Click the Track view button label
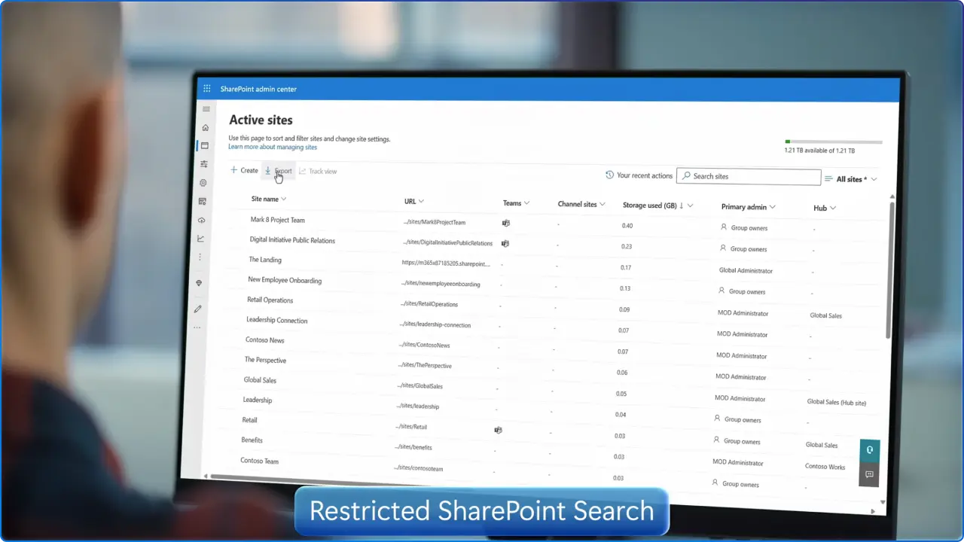Image resolution: width=964 pixels, height=542 pixels. tap(323, 172)
